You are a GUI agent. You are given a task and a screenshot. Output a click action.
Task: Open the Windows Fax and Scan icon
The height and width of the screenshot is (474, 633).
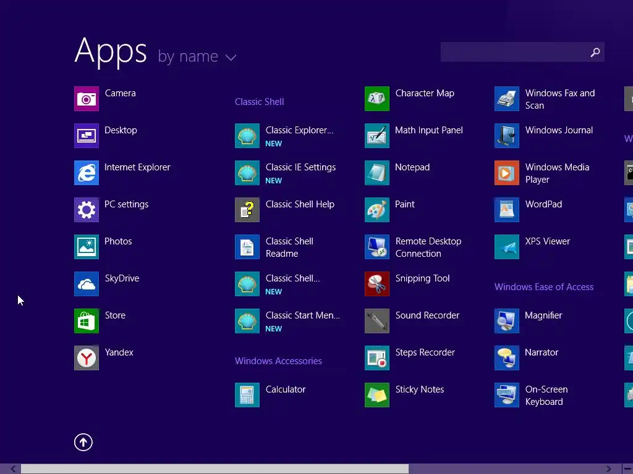click(507, 99)
